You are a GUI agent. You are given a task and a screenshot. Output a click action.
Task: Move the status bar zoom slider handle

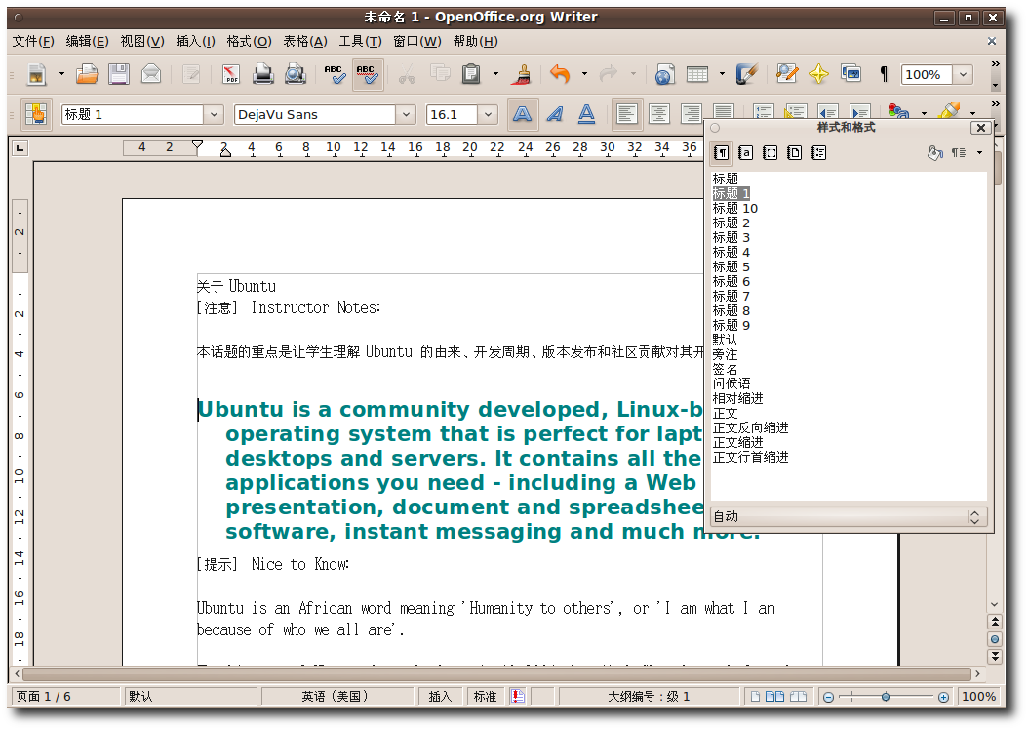885,697
